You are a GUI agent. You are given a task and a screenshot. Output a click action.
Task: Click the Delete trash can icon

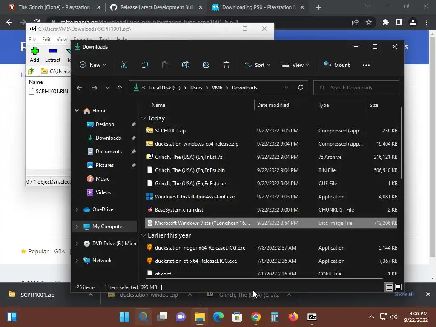227,65
